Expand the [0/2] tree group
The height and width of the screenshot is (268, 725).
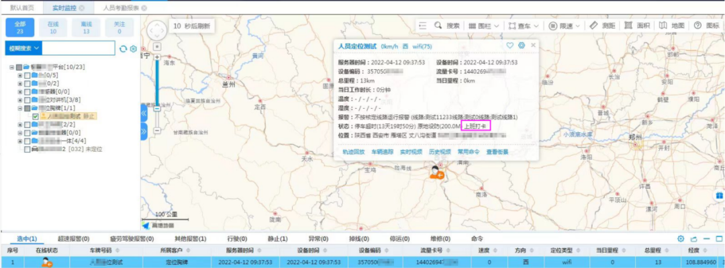coord(20,83)
